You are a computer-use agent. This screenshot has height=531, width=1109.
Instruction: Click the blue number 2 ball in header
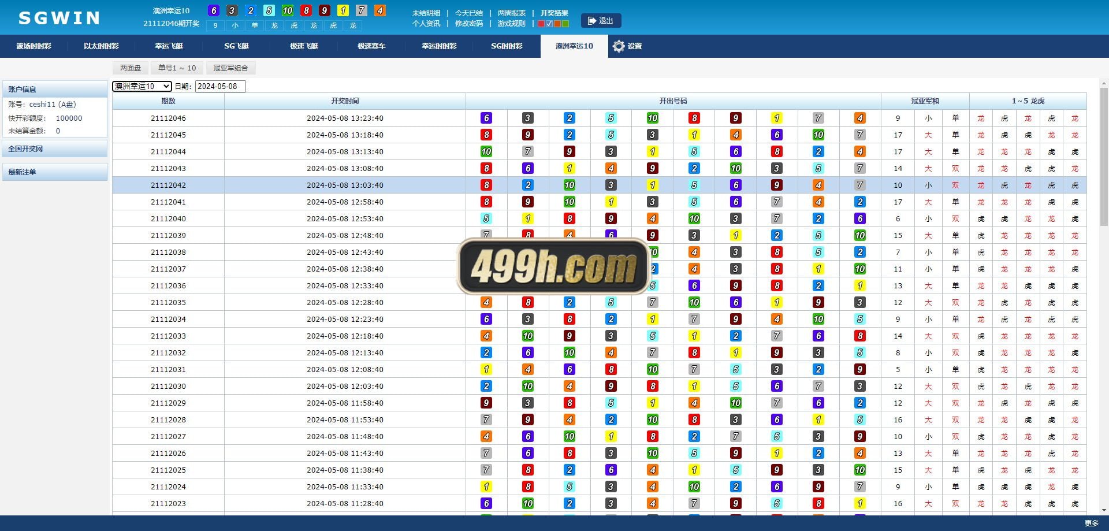(x=250, y=10)
